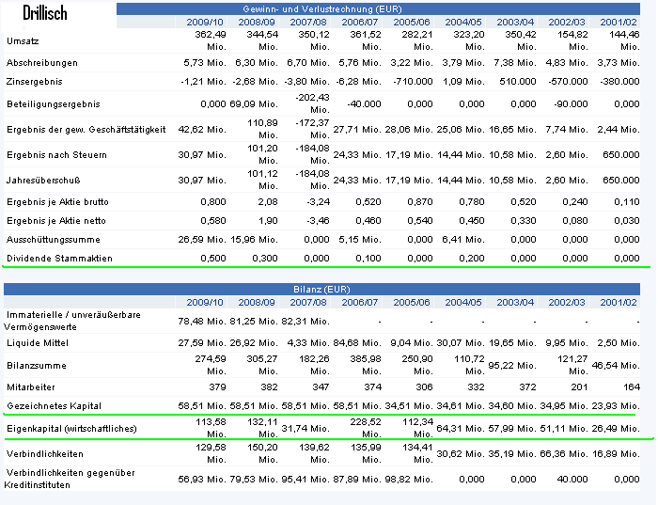Select Jahresüberschuß value 101,12 Mio.
658x505 pixels.
(x=262, y=180)
